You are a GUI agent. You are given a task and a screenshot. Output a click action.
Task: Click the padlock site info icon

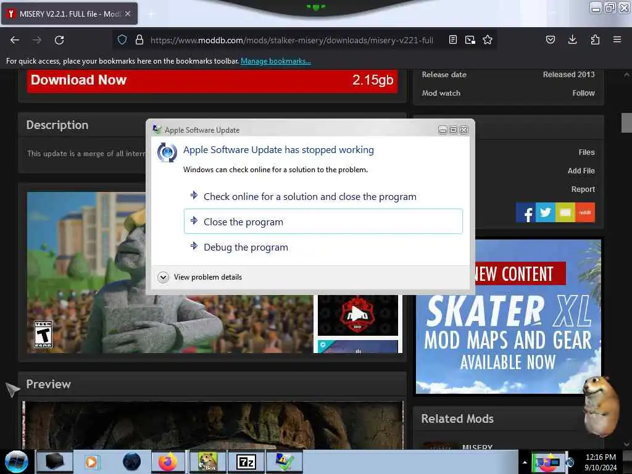[139, 39]
